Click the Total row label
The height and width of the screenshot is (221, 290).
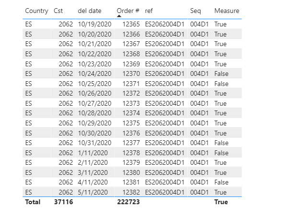33,202
